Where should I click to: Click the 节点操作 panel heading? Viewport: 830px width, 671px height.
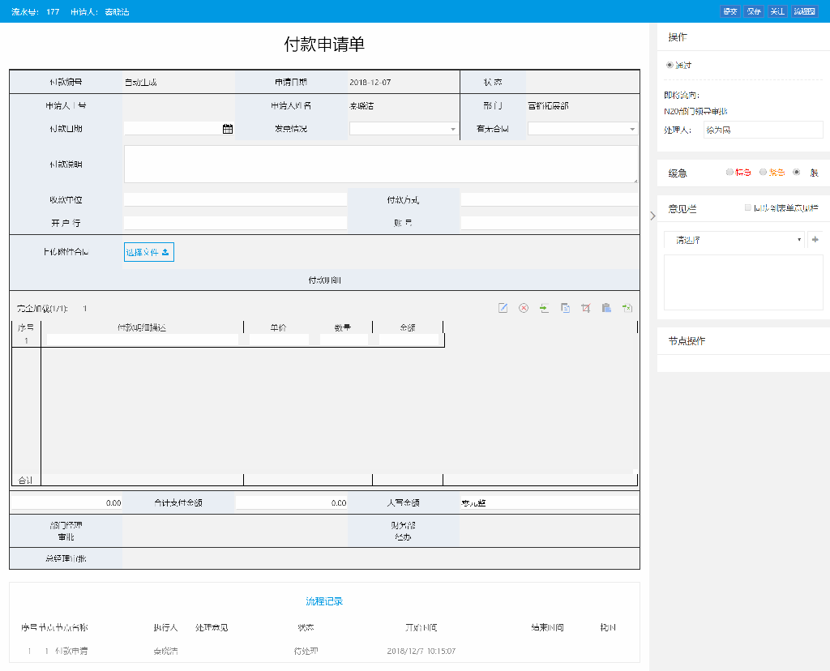pos(687,341)
